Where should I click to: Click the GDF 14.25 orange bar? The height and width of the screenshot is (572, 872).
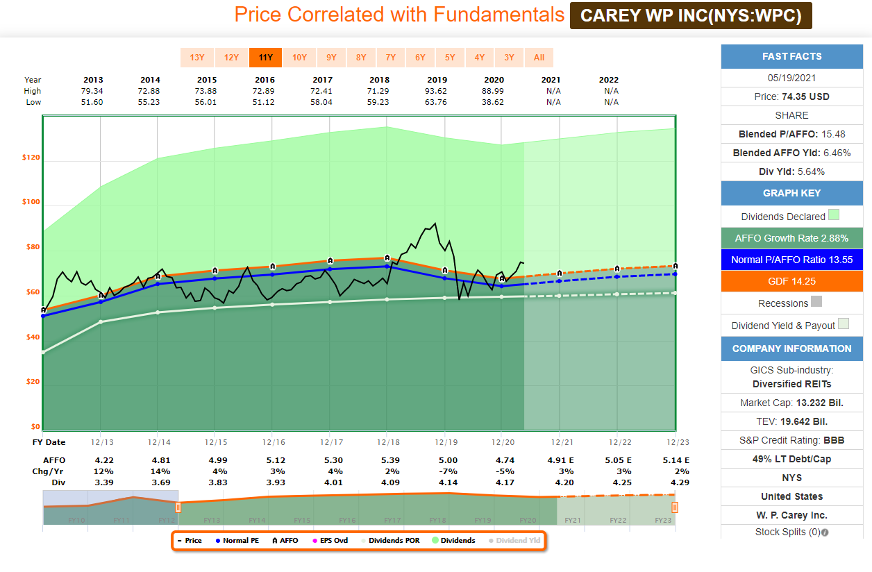791,281
